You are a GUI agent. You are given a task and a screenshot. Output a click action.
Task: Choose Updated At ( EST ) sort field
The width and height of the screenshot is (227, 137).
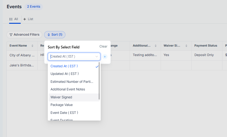pos(65,74)
